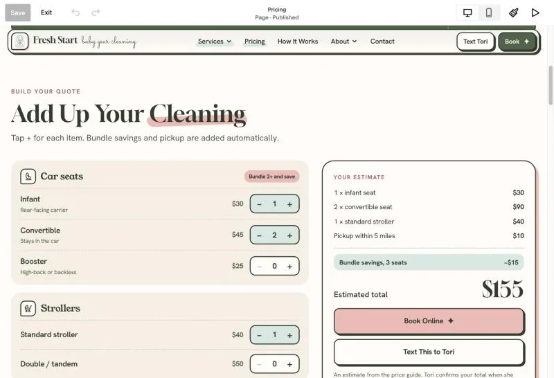Click the Pricing page title in toolbar

tap(276, 10)
